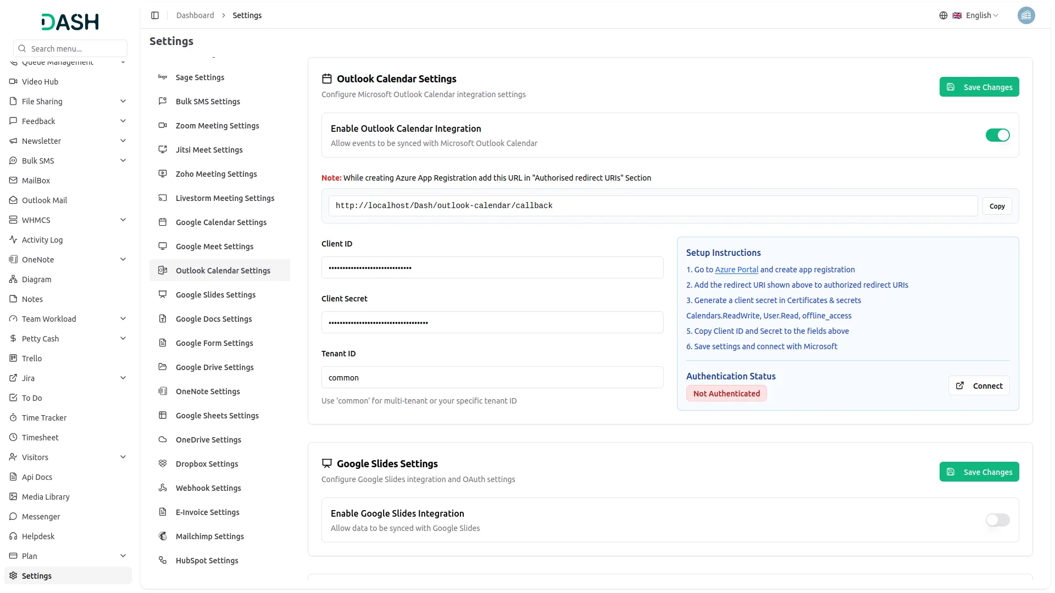This screenshot has height=593, width=1055.
Task: Click the globe language icon
Action: (x=943, y=15)
